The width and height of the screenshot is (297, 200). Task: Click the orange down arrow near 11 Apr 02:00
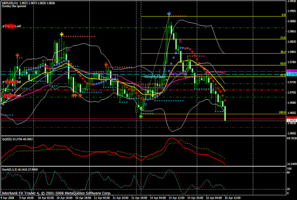tap(106, 65)
